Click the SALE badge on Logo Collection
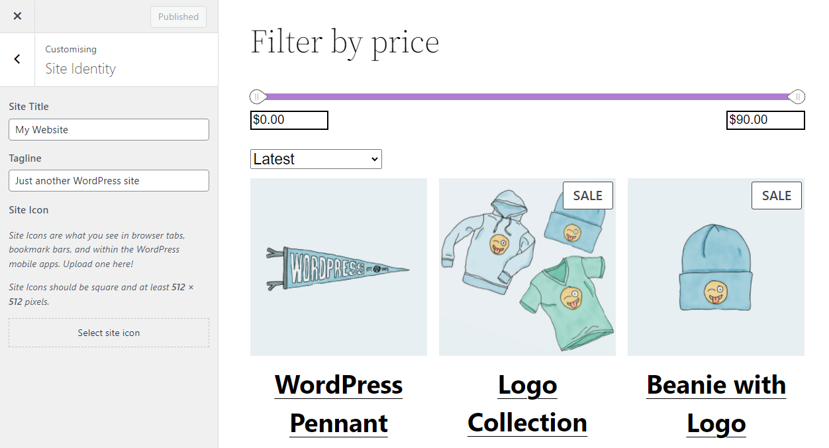The height and width of the screenshot is (448, 829). 587,196
